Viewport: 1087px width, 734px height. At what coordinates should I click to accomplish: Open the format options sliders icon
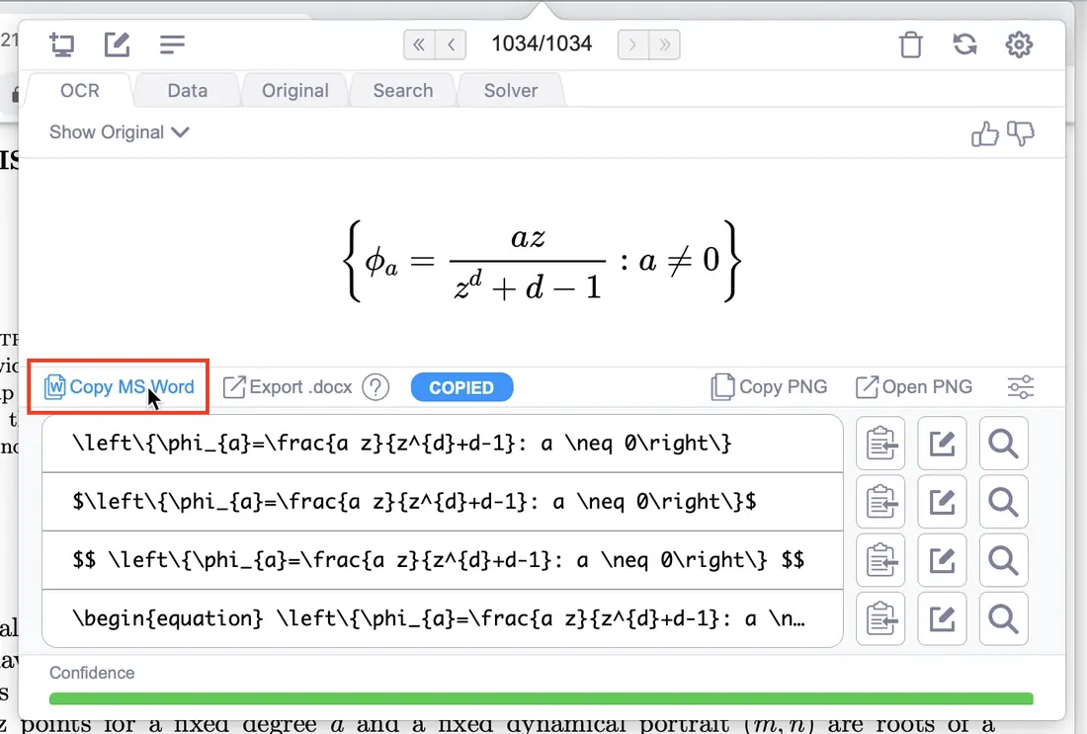tap(1021, 386)
